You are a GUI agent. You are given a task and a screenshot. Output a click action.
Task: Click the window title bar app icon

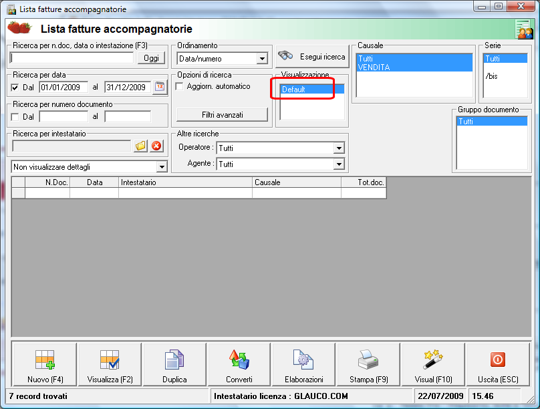point(11,9)
